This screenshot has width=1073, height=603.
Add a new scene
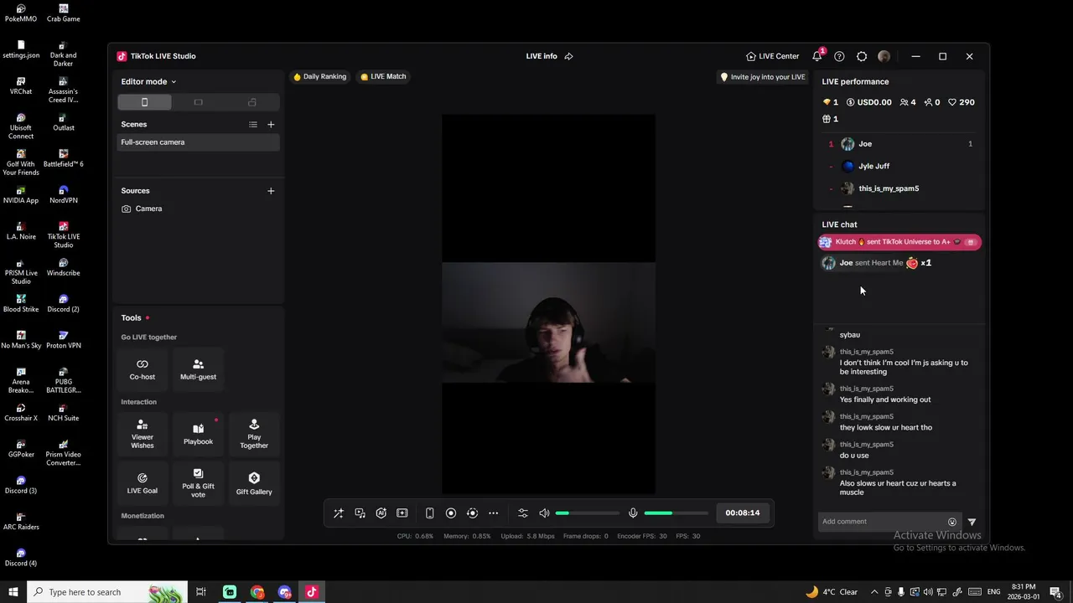tap(271, 125)
